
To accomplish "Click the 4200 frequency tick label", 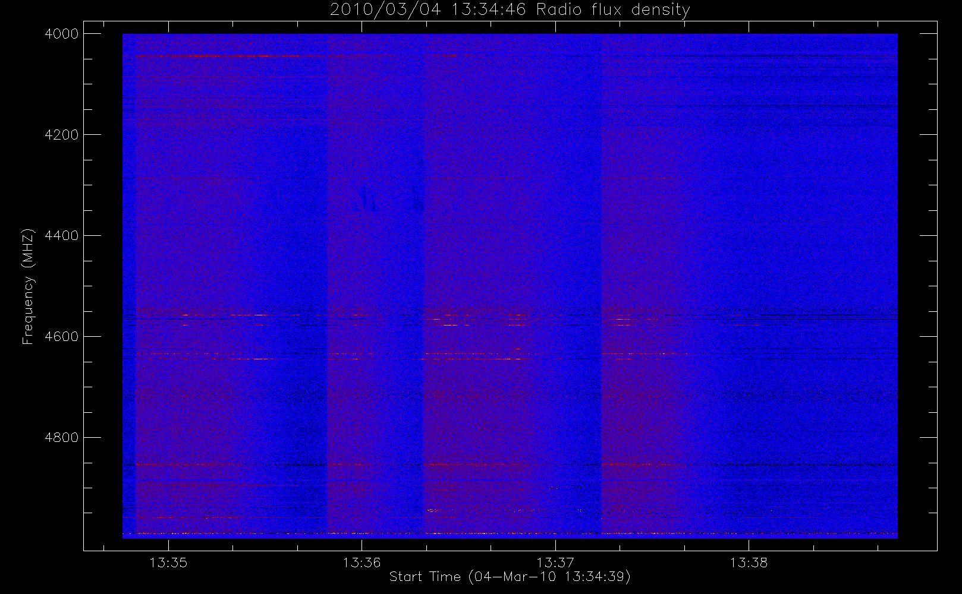I will 62,135.
